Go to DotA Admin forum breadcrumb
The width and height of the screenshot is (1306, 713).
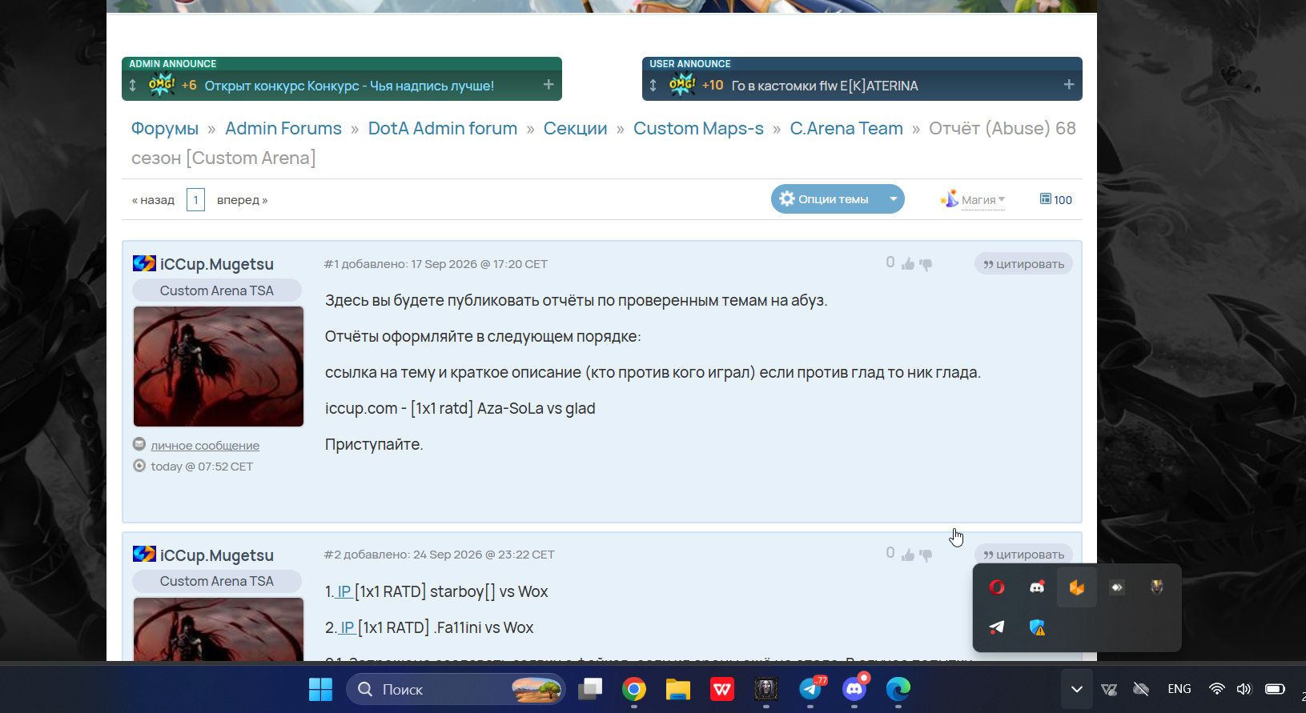pyautogui.click(x=443, y=128)
